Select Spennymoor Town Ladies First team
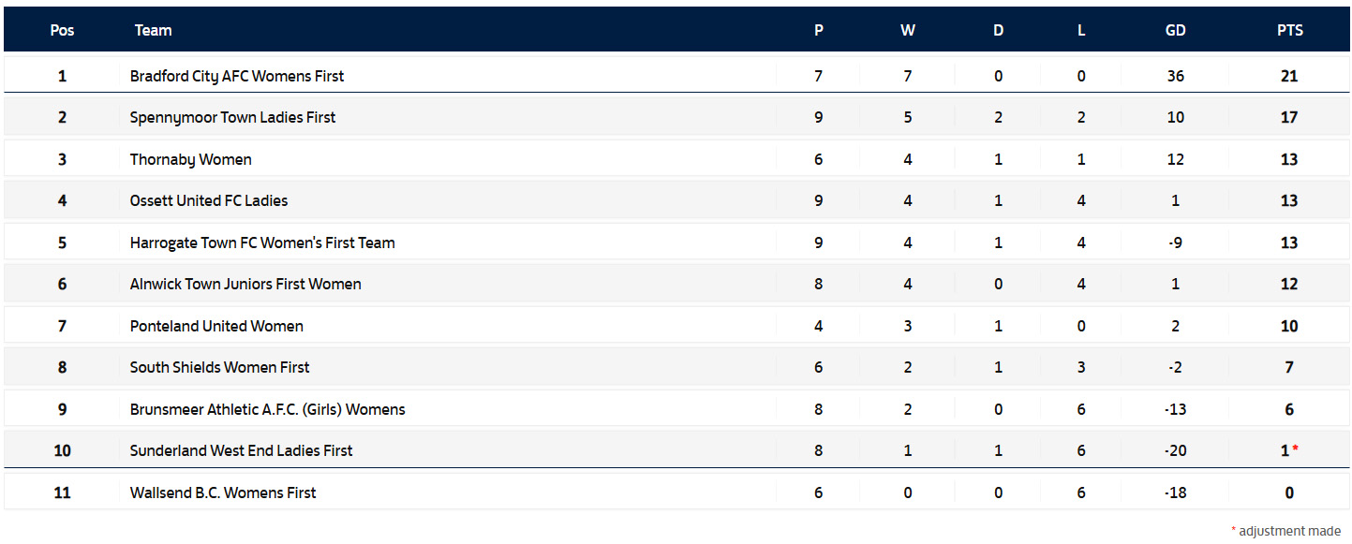Screen dimensions: 1352x544 coord(232,117)
